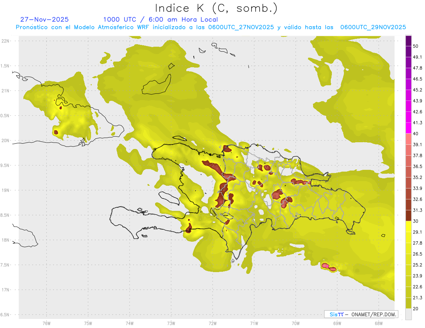The width and height of the screenshot is (425, 328).
Task: Click the color bar value '42.6'
Action: pyautogui.click(x=418, y=112)
